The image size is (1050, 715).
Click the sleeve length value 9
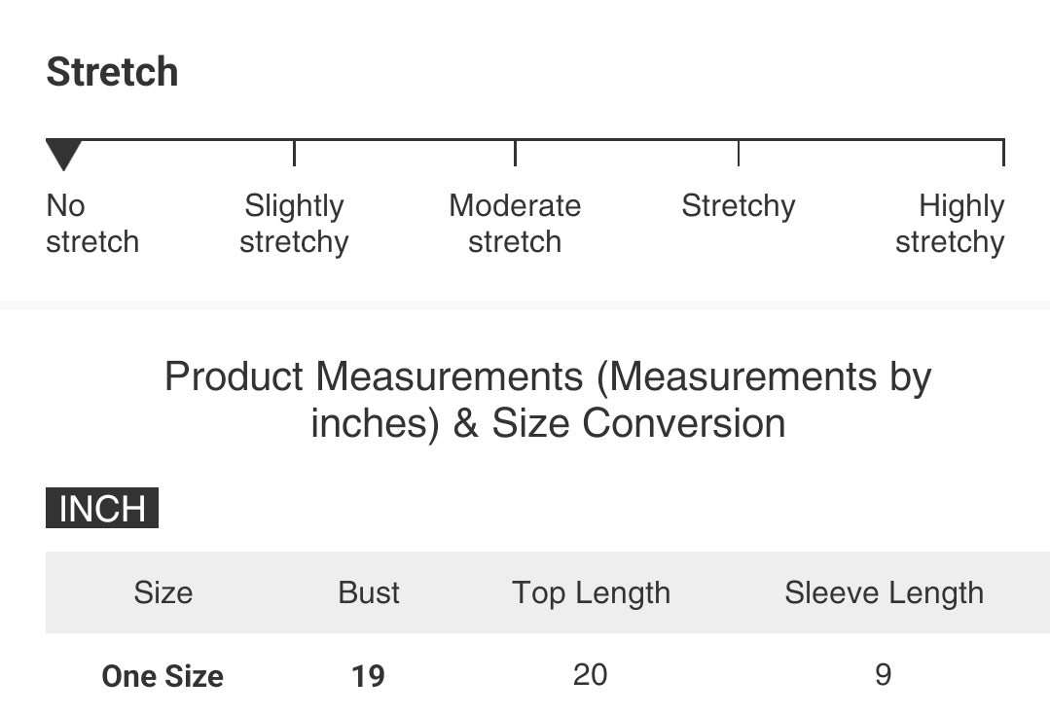[x=883, y=674]
